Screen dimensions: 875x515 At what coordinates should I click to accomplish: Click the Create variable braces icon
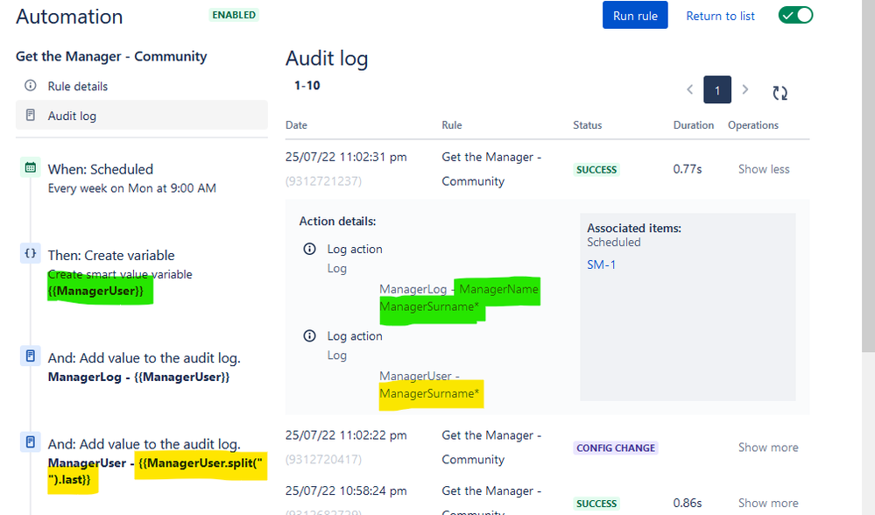(x=30, y=253)
